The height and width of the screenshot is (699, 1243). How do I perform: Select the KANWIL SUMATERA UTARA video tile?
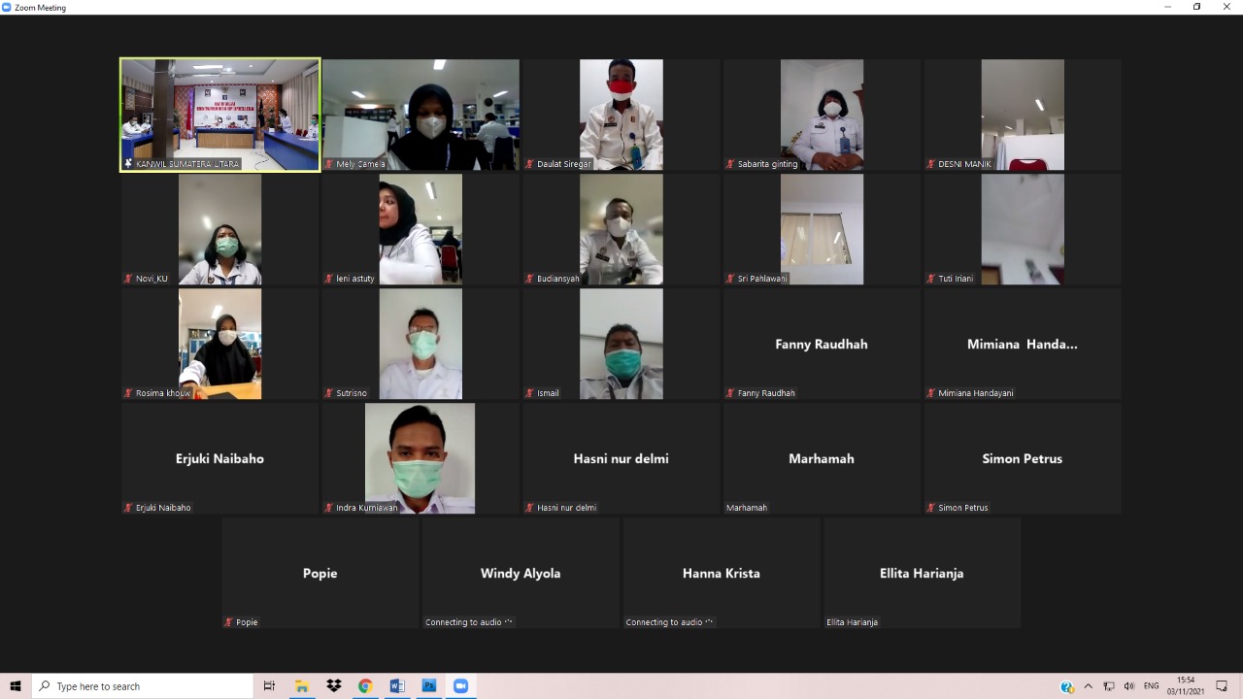tap(220, 115)
